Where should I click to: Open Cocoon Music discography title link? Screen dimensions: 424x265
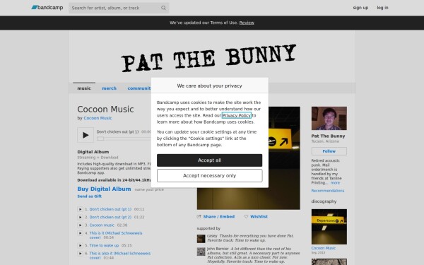click(x=324, y=248)
